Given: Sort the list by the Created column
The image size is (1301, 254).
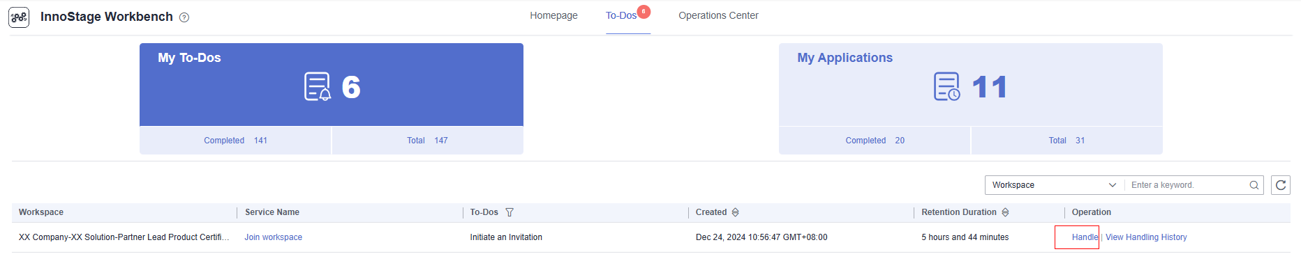Looking at the screenshot, I should (x=735, y=212).
